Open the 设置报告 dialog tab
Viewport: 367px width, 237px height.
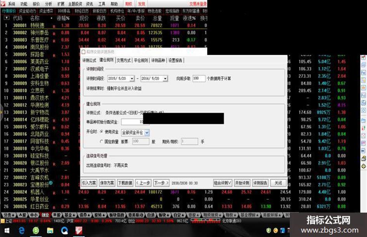click(x=175, y=60)
